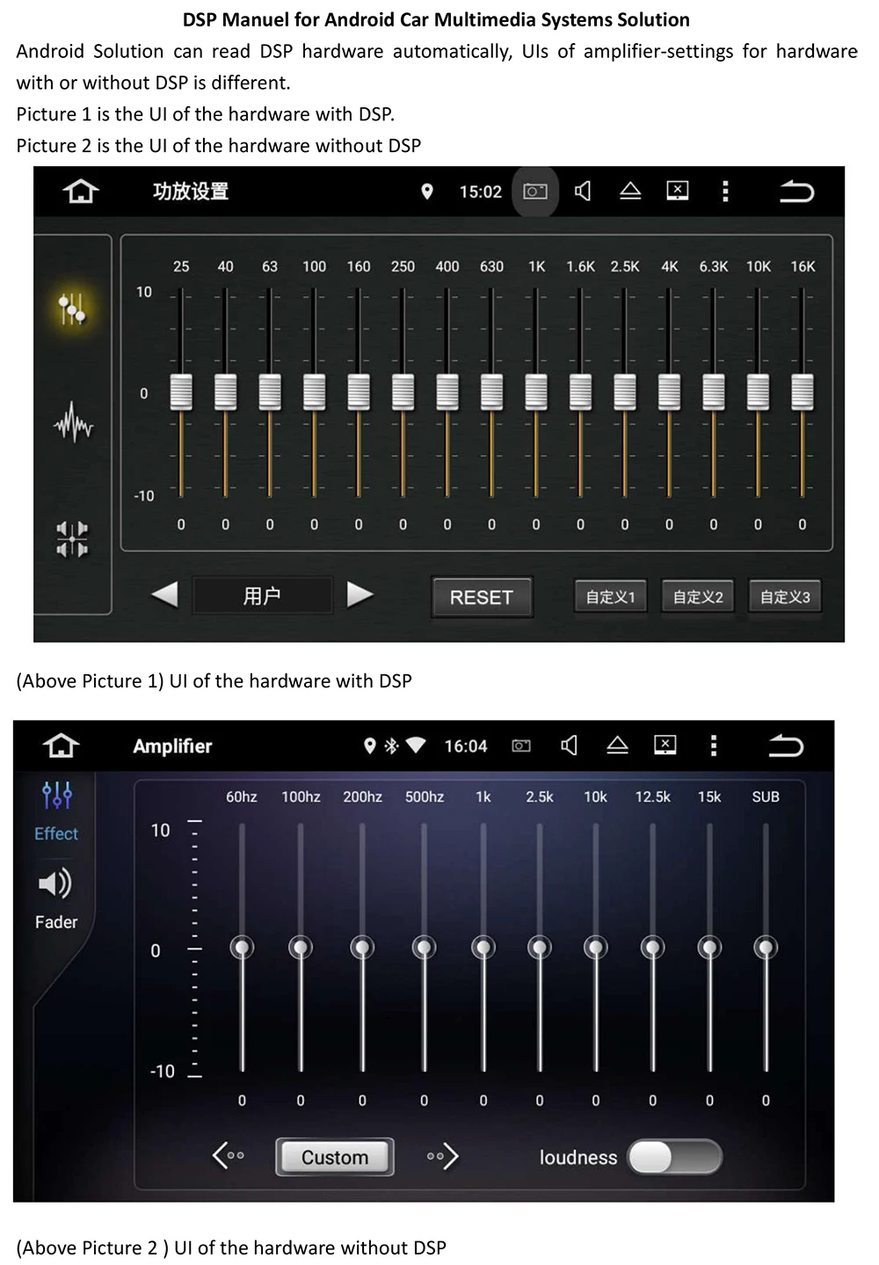Screen dimensions: 879x1265
Task: Click the 1K slider knob in Picture 1
Action: (536, 392)
